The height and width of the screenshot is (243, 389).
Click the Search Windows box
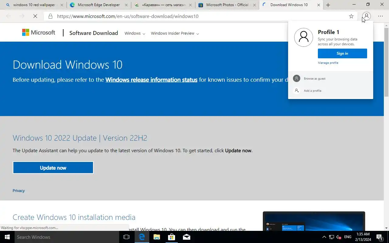click(x=67, y=237)
